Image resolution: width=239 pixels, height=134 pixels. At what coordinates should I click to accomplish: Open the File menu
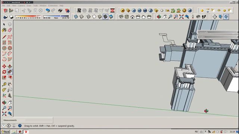pyautogui.click(x=3, y=6)
